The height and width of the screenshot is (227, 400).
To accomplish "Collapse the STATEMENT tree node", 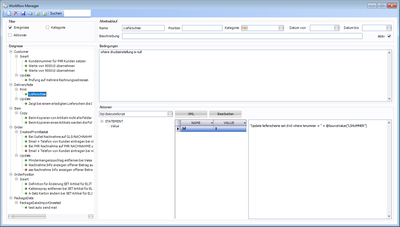I will [102, 121].
